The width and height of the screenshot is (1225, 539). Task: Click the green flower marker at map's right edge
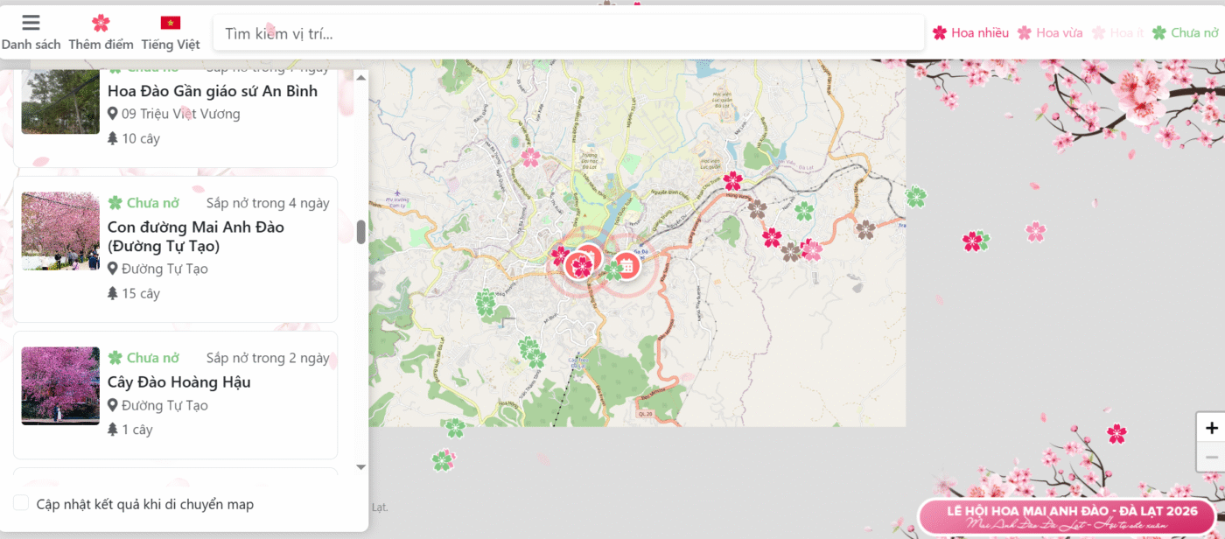(x=915, y=197)
